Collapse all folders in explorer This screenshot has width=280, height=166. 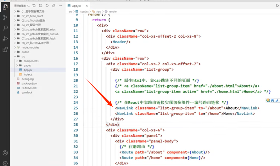pos(53,6)
